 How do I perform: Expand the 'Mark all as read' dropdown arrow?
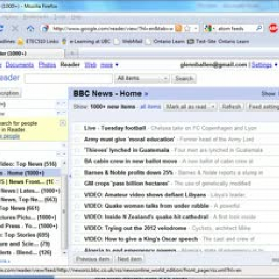pos(213,107)
